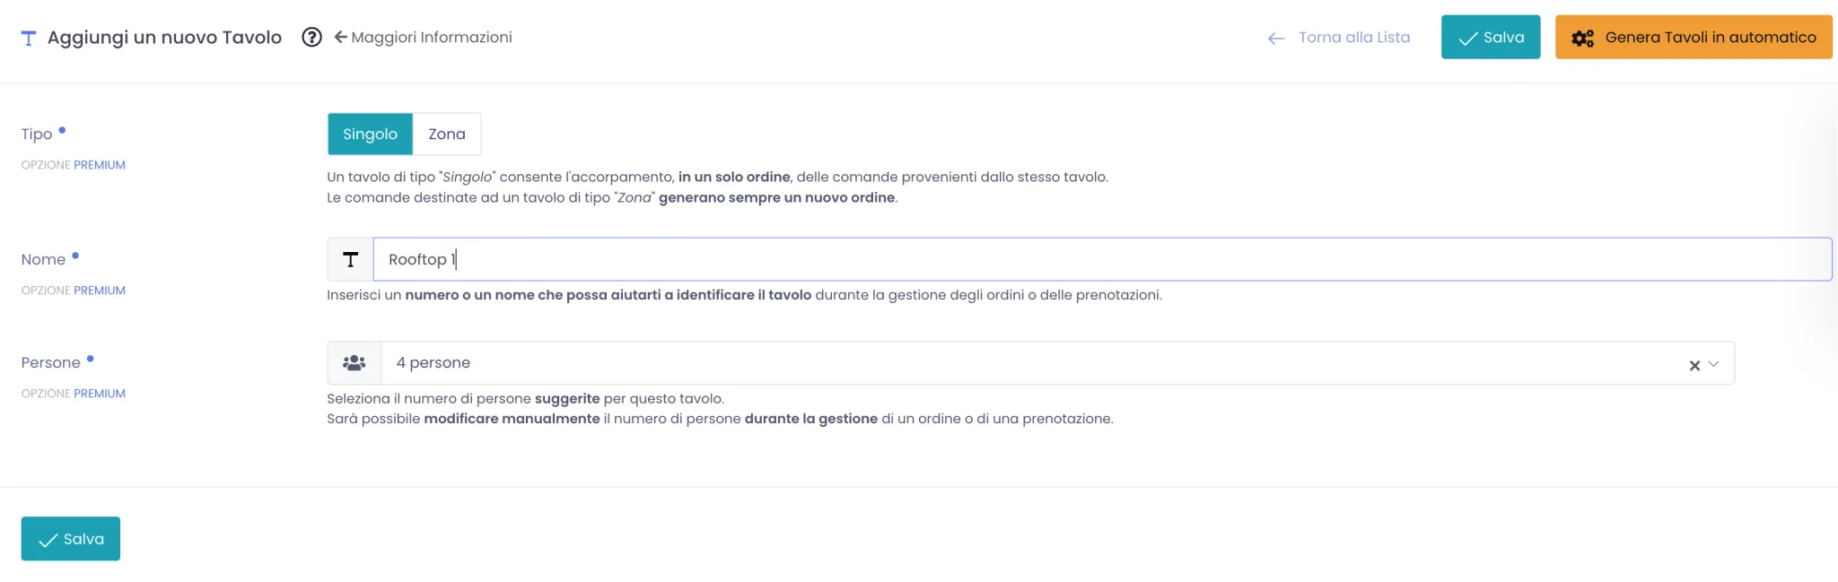
Task: Click the bottom Salva button
Action: (71, 539)
